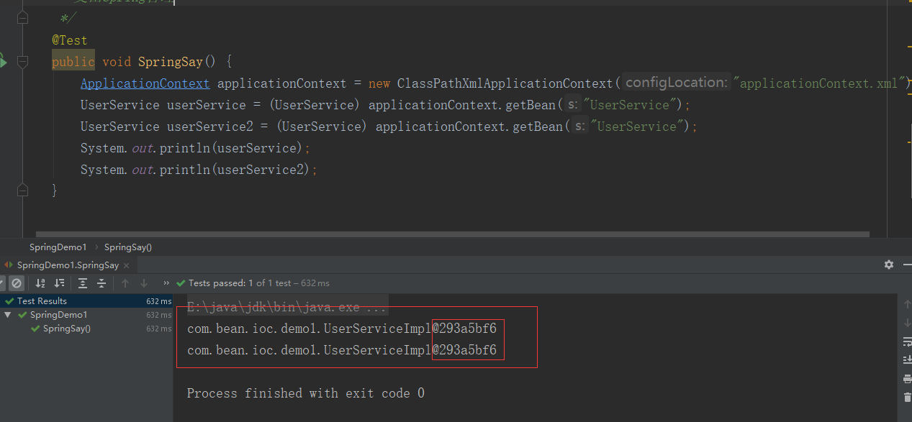Expand all test tree nodes
Screen dimensions: 912x422
pyautogui.click(x=83, y=283)
